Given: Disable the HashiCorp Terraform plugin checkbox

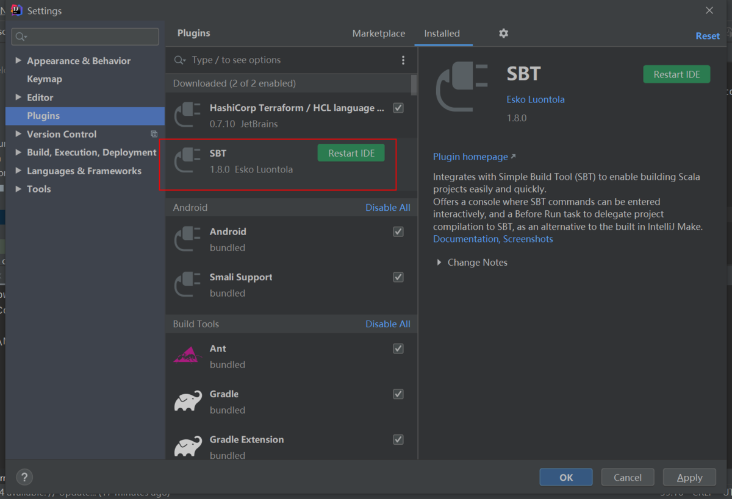Looking at the screenshot, I should pos(398,108).
